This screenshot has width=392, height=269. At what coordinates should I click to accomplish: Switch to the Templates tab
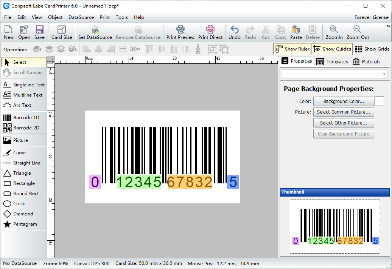pyautogui.click(x=332, y=61)
